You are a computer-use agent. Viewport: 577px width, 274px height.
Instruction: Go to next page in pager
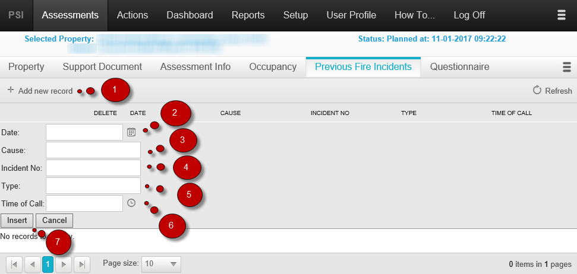64,264
